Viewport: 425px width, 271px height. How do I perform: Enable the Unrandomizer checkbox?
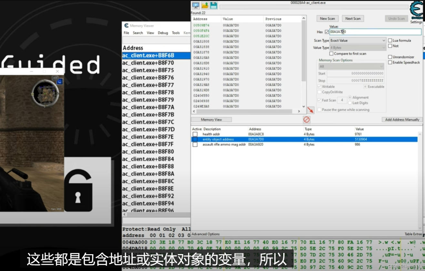coord(390,57)
